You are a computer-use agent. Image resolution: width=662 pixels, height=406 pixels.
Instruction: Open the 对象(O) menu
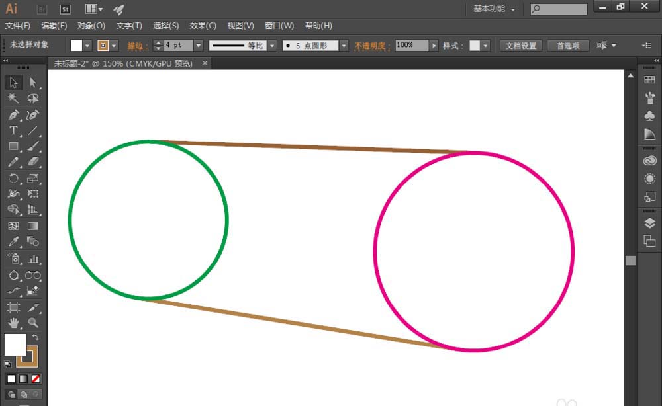tap(91, 26)
